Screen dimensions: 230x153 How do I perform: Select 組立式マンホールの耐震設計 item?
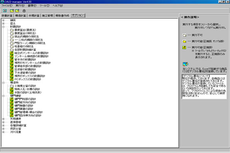31,53
